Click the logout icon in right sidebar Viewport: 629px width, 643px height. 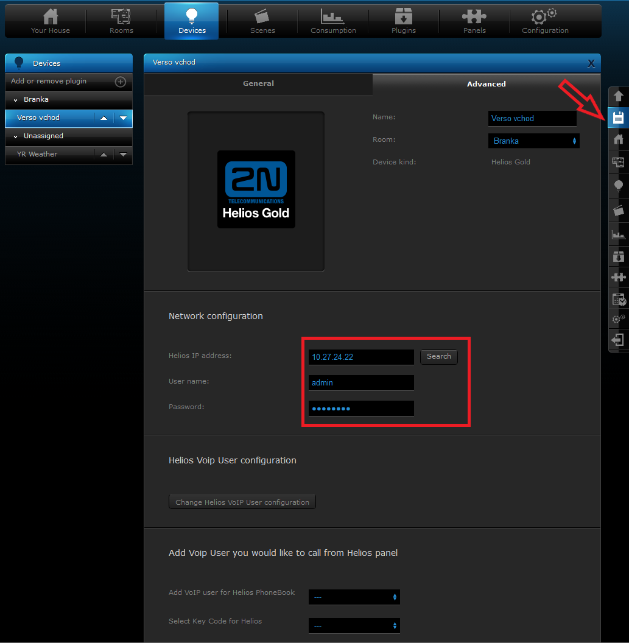[x=618, y=340]
